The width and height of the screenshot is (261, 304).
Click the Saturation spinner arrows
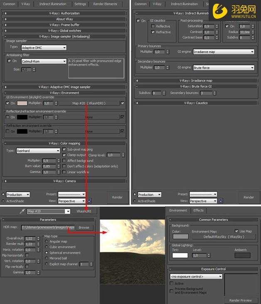(x=217, y=26)
